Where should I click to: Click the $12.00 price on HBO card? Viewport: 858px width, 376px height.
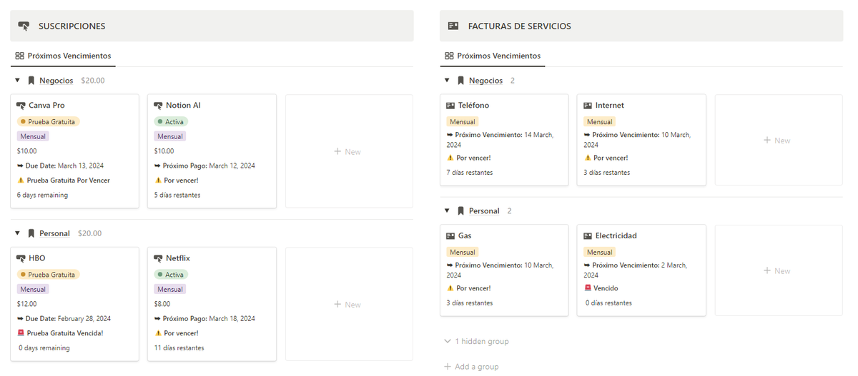pyautogui.click(x=27, y=304)
